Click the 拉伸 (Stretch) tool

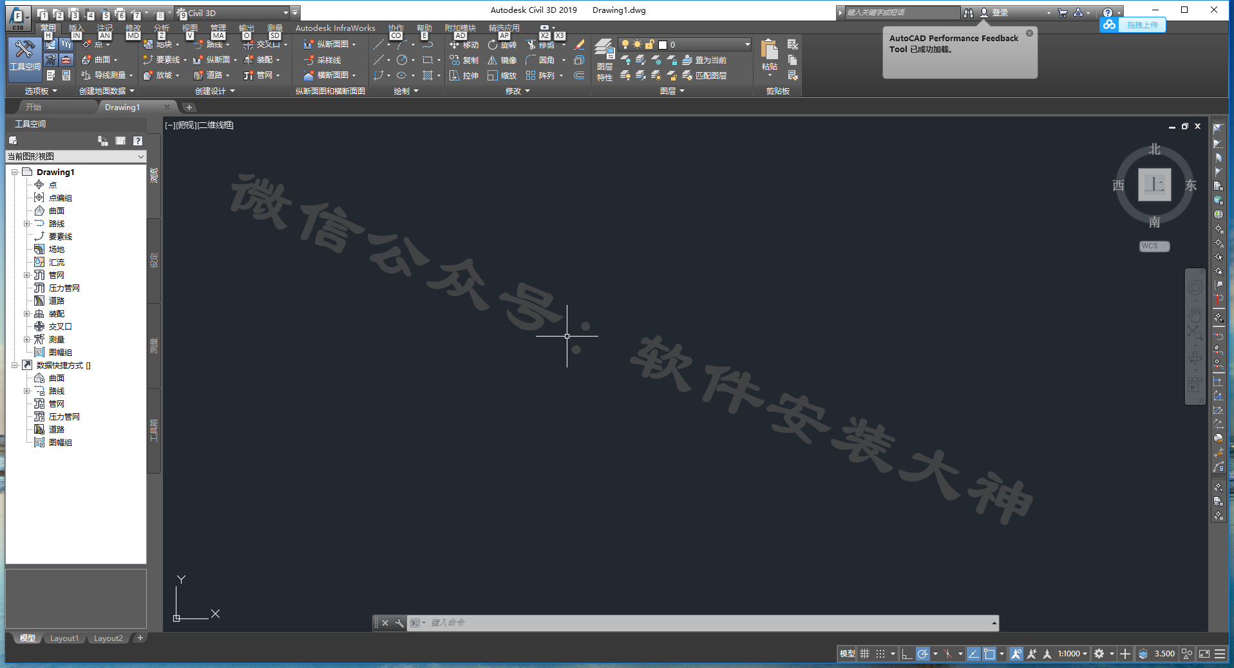pyautogui.click(x=464, y=75)
